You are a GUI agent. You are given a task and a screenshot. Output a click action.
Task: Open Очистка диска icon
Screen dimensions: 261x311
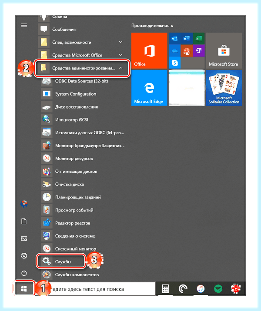coord(47,184)
